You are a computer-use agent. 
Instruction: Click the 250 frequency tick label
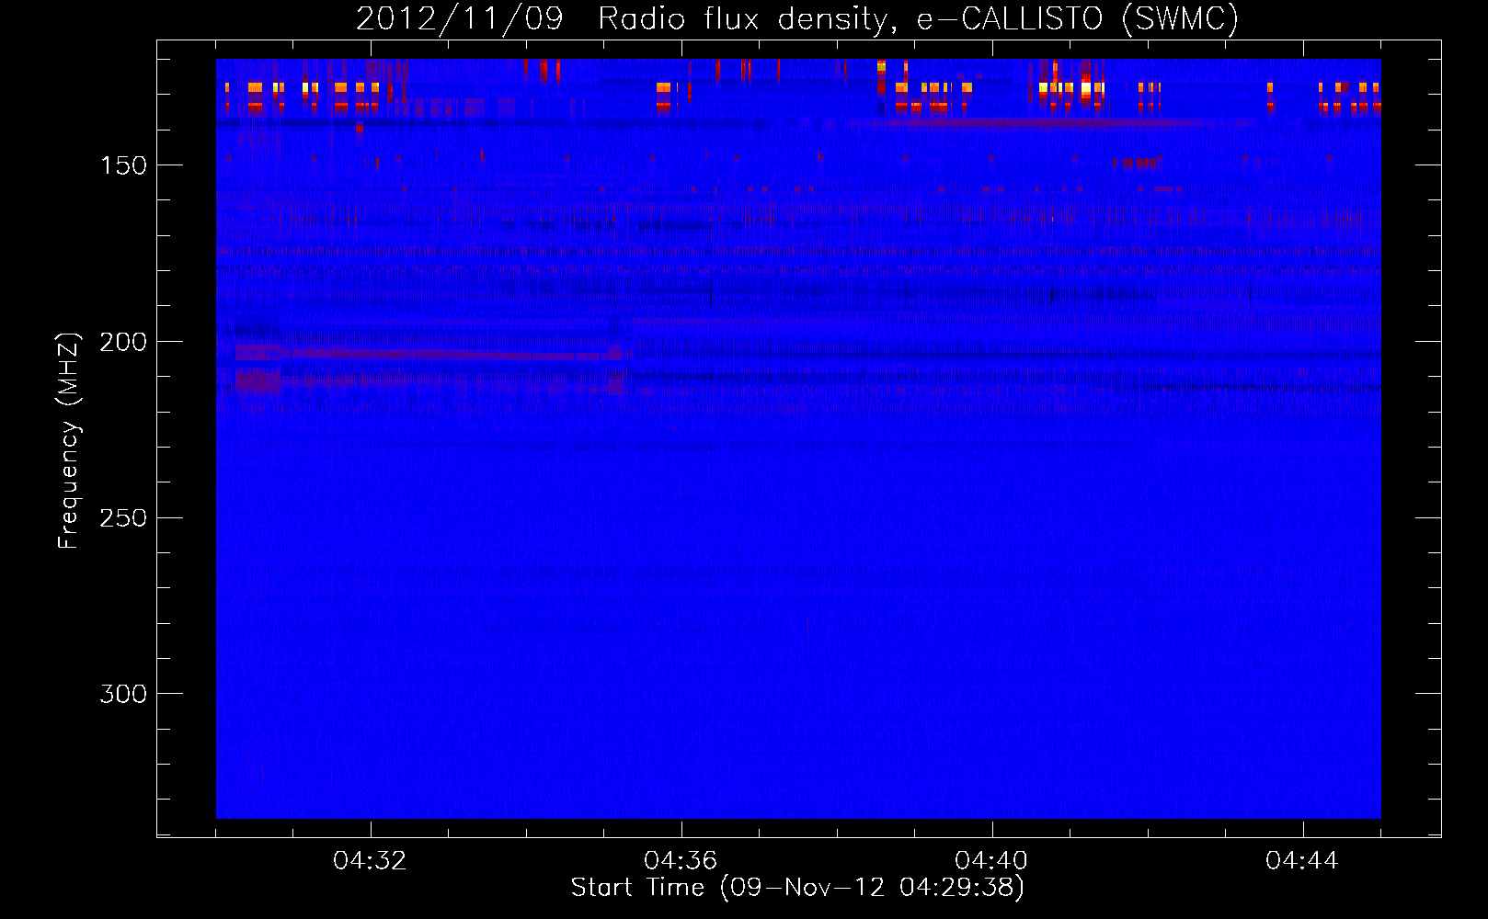123,518
